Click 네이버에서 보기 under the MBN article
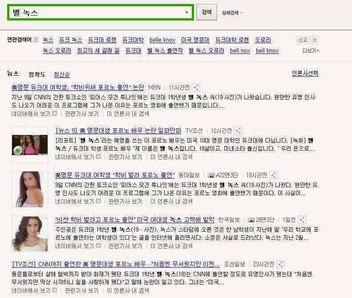Image resolution: width=352 pixels, height=298 pixels. [34, 114]
